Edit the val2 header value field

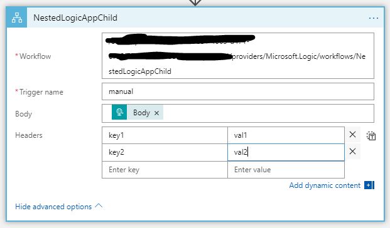pyautogui.click(x=286, y=152)
